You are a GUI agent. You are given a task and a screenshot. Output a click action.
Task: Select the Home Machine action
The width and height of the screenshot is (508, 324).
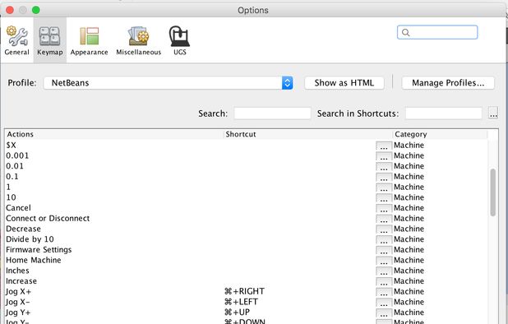(x=34, y=260)
